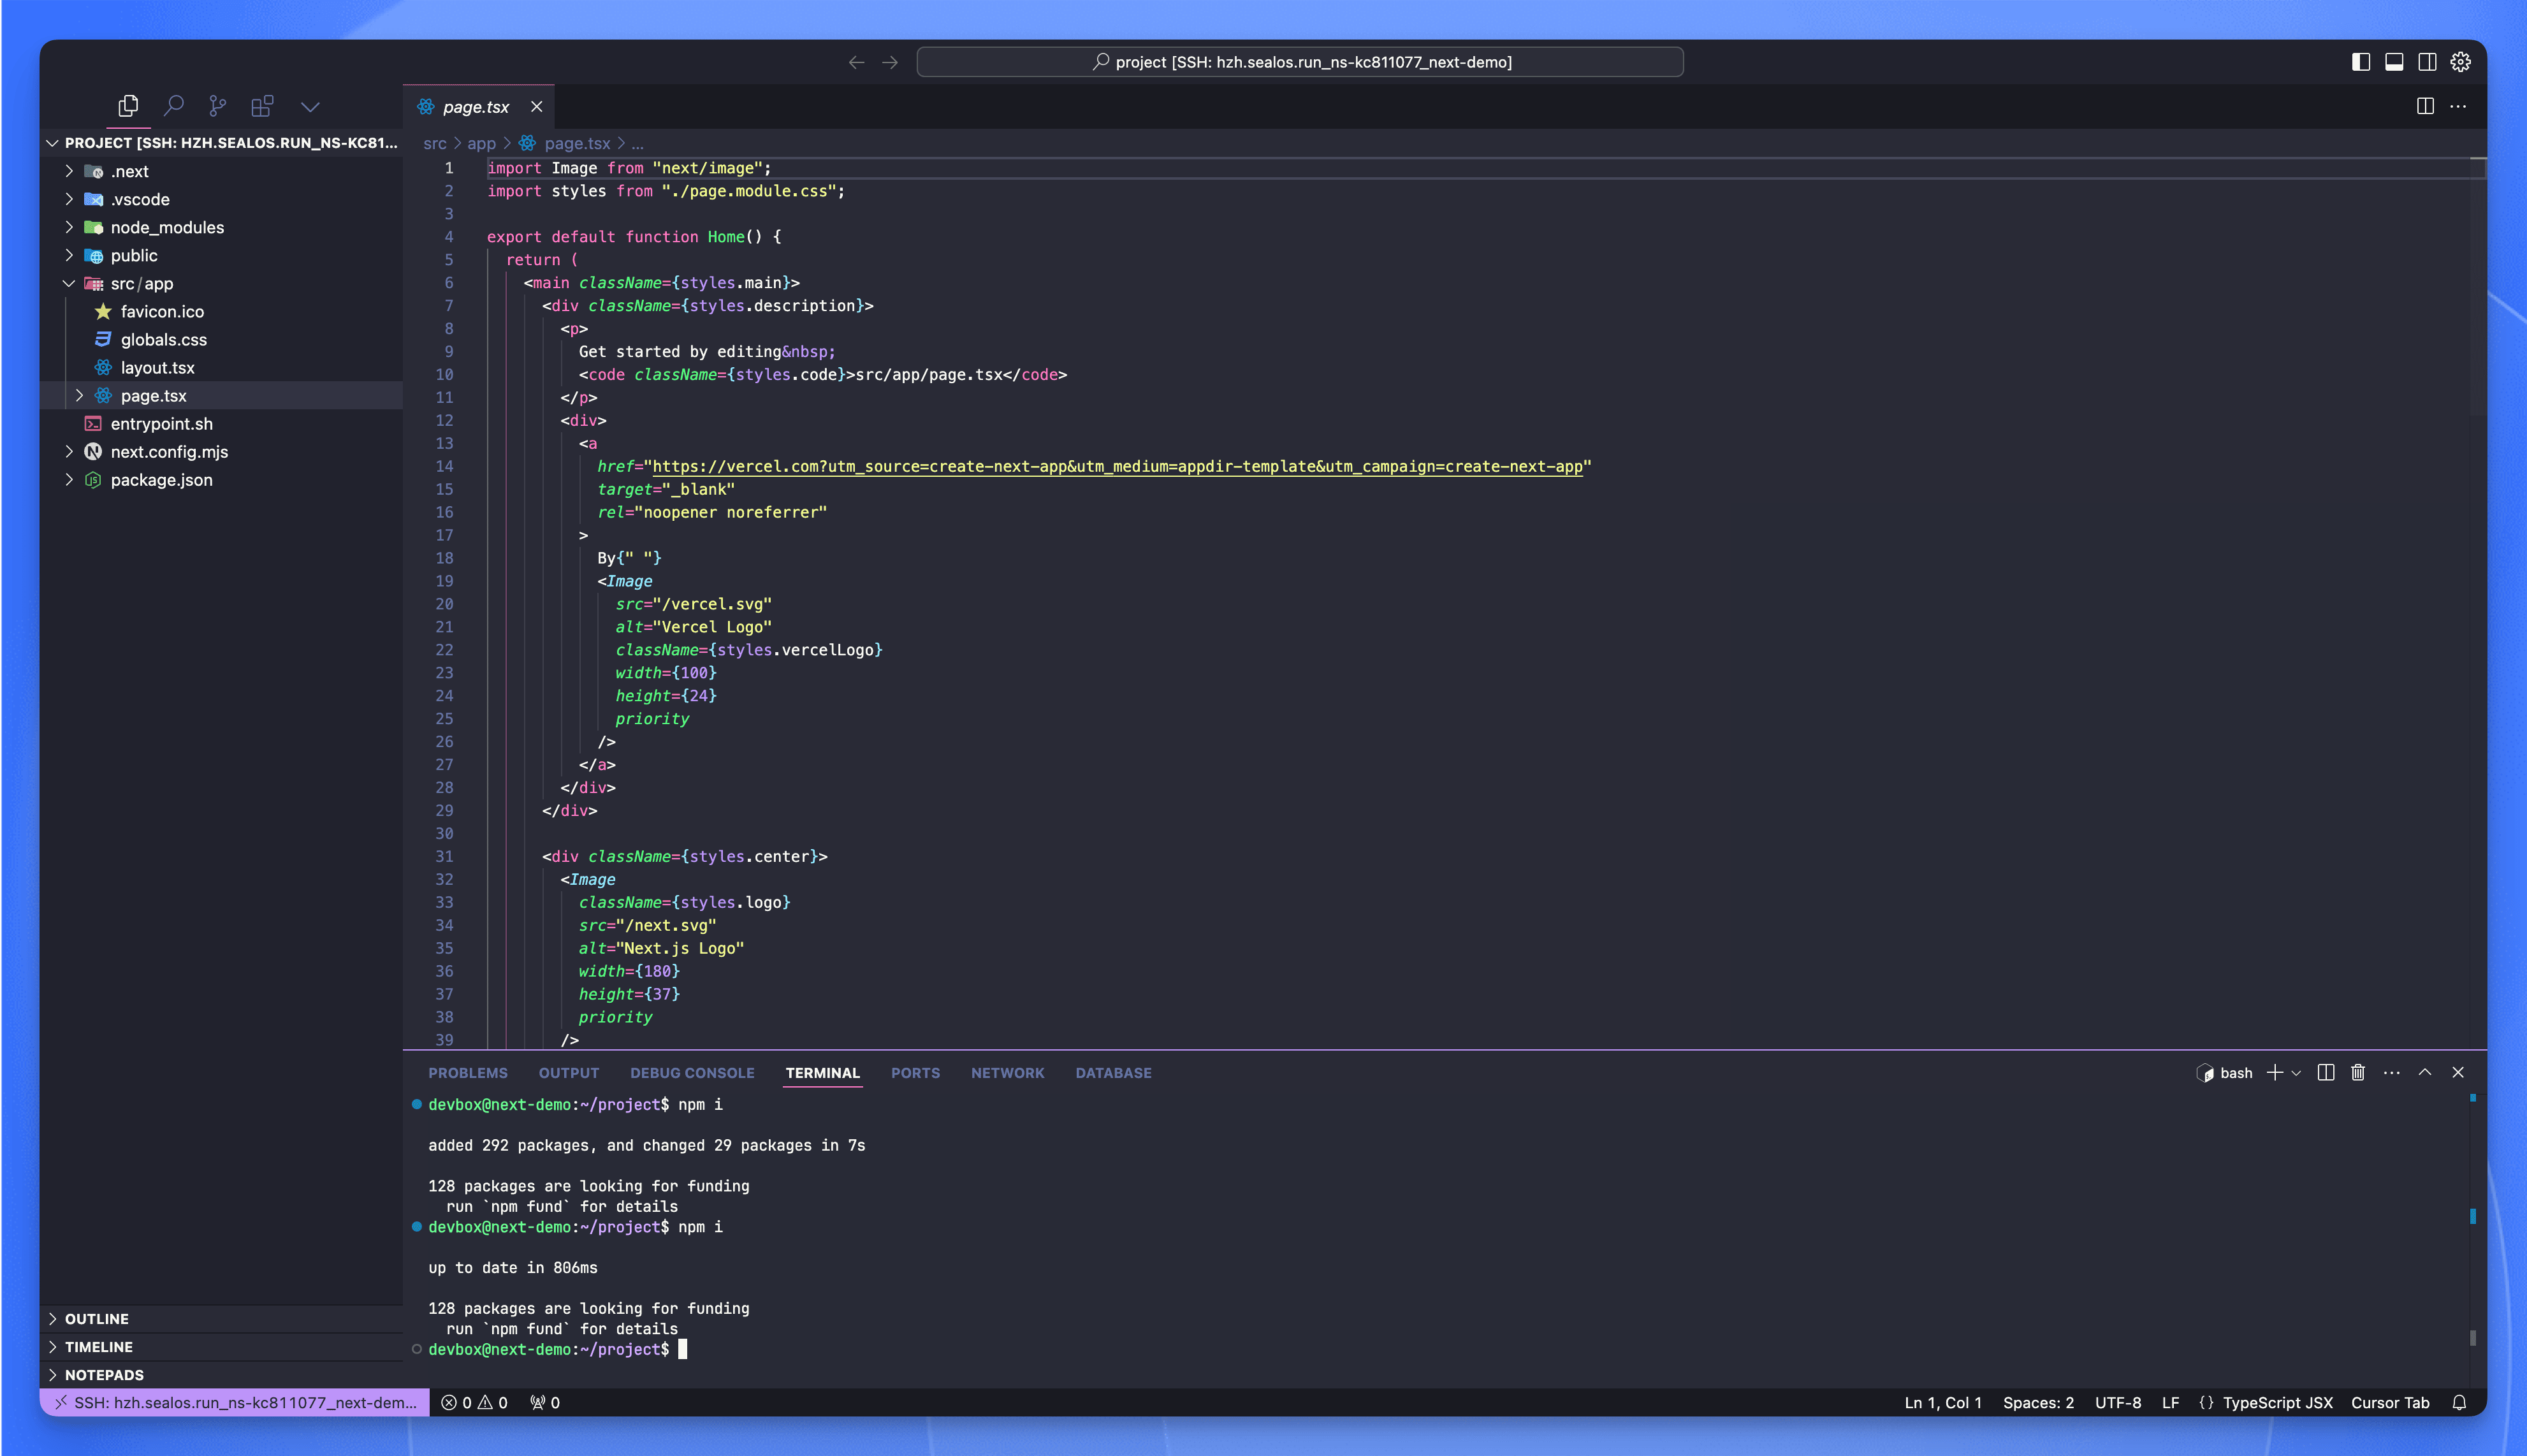The height and width of the screenshot is (1456, 2527).
Task: Open new terminal launch profile dropdown
Action: (x=2297, y=1072)
